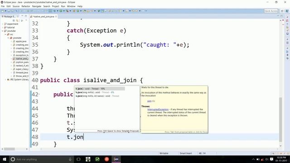Select the Java perspective icon
The image size is (290, 163).
tap(287, 11)
